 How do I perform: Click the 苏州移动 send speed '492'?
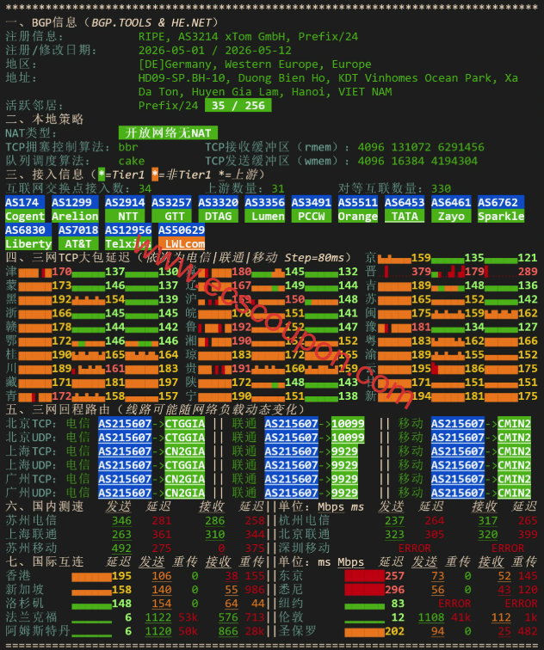point(121,548)
